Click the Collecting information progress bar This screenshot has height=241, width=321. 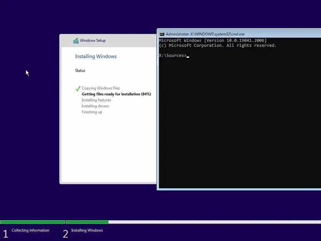pos(33,222)
